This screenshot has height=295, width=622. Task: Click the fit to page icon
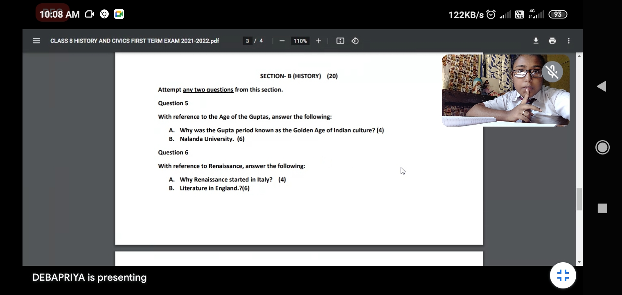tap(340, 41)
